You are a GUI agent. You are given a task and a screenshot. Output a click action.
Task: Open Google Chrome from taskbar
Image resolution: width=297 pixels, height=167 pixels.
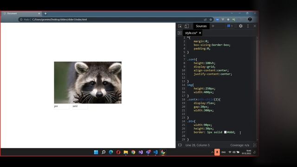coord(133,152)
